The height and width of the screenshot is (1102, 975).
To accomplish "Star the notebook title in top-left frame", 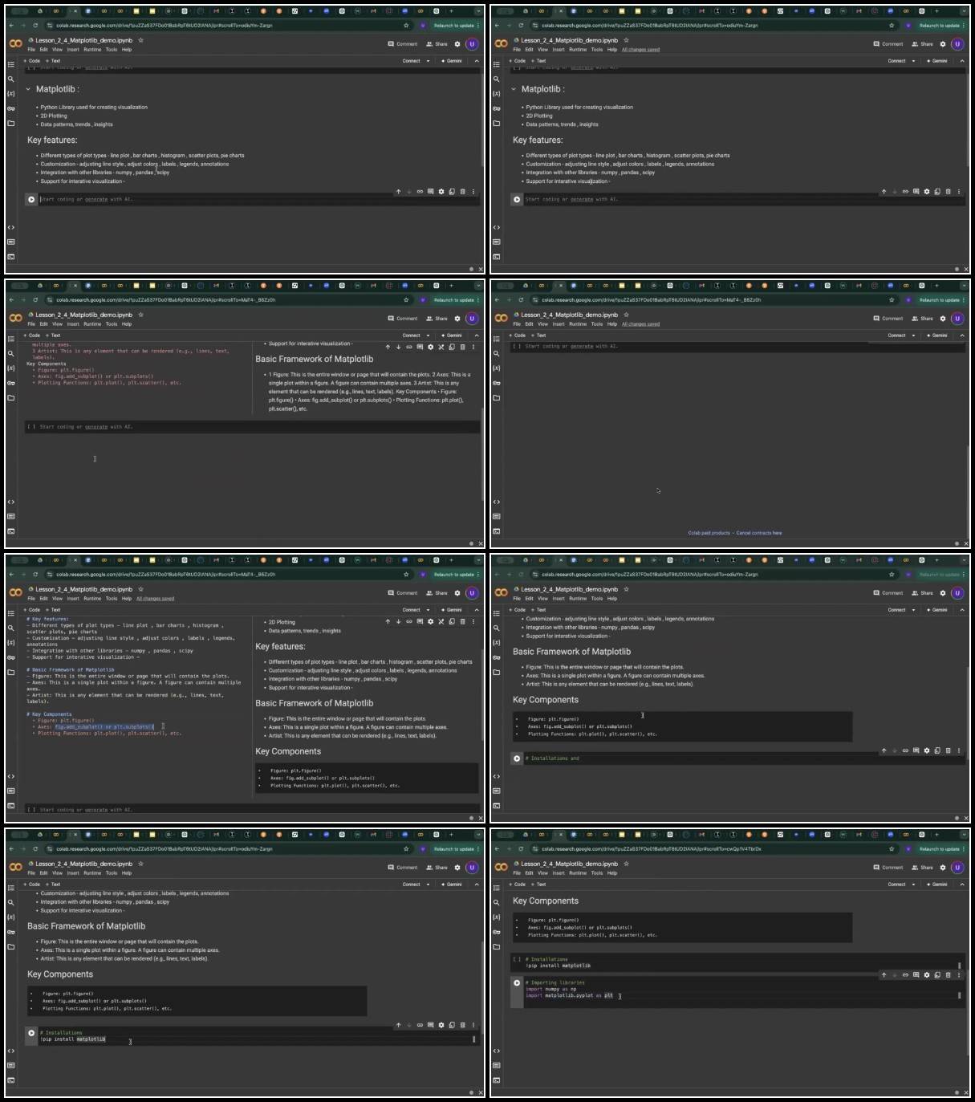I will click(x=141, y=40).
